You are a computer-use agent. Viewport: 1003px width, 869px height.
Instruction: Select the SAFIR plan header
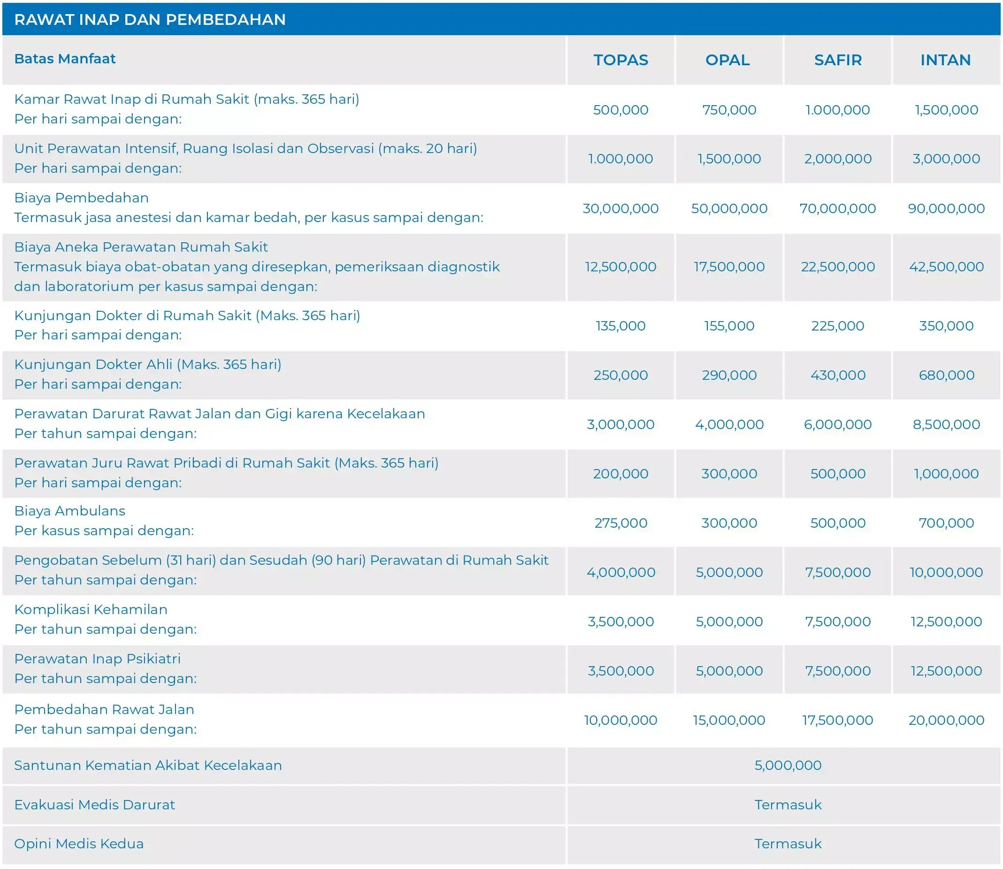(x=838, y=60)
